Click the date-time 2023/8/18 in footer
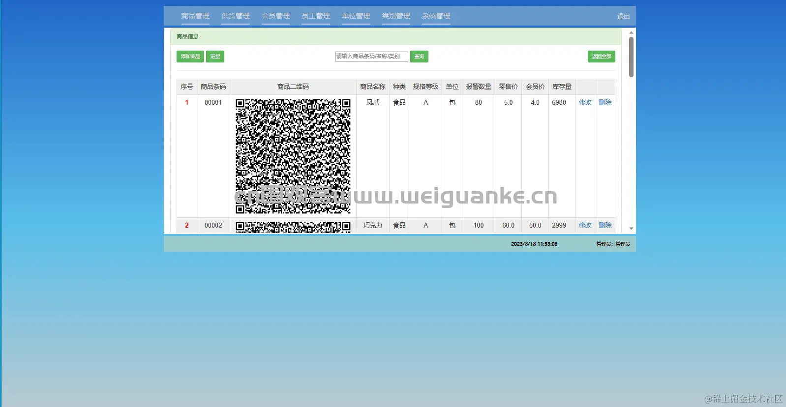786x407 pixels. [x=534, y=244]
